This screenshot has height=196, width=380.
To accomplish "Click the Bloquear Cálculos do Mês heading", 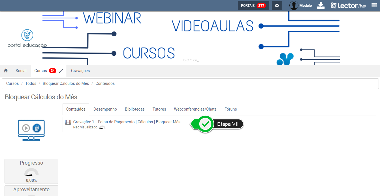I will 41,97.
